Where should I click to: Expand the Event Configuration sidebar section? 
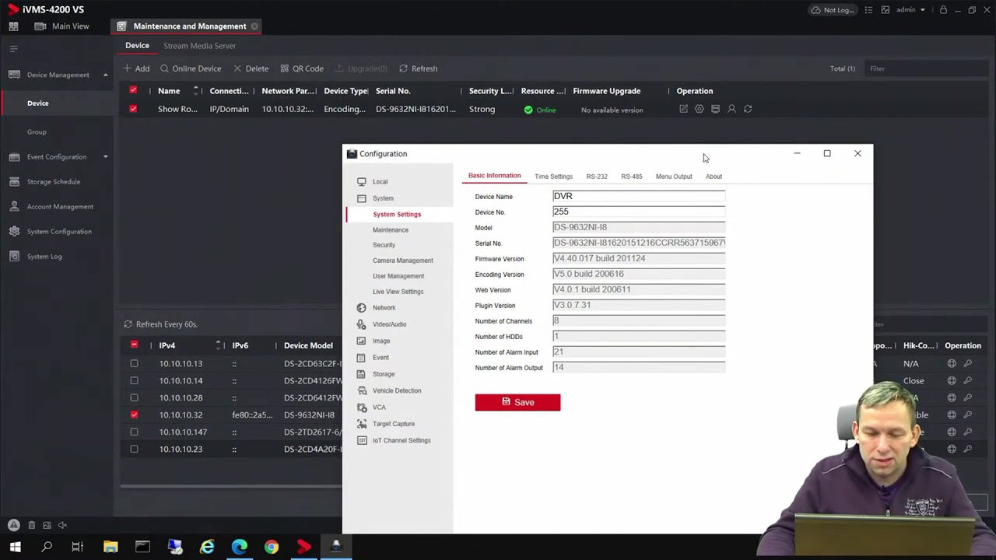pyautogui.click(x=105, y=157)
